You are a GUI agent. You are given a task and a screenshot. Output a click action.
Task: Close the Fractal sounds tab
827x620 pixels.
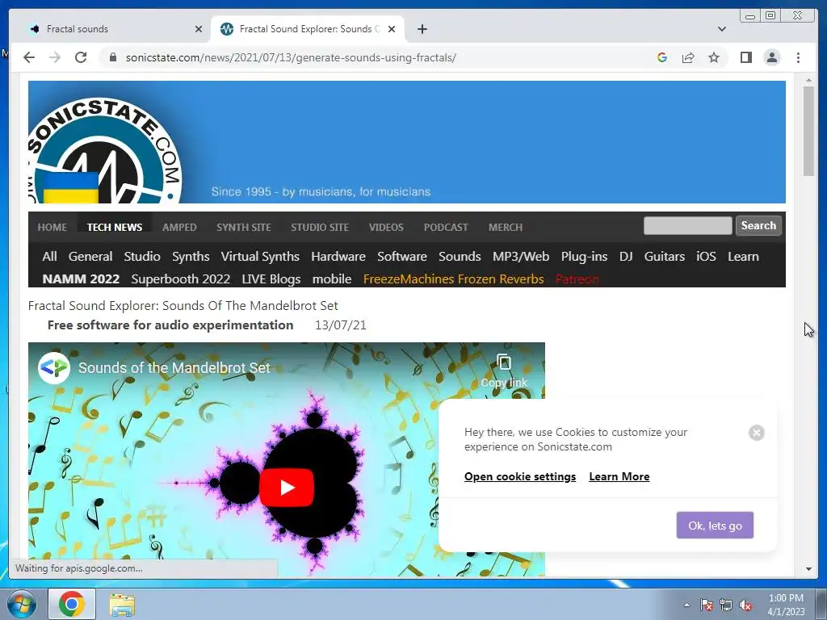[199, 29]
